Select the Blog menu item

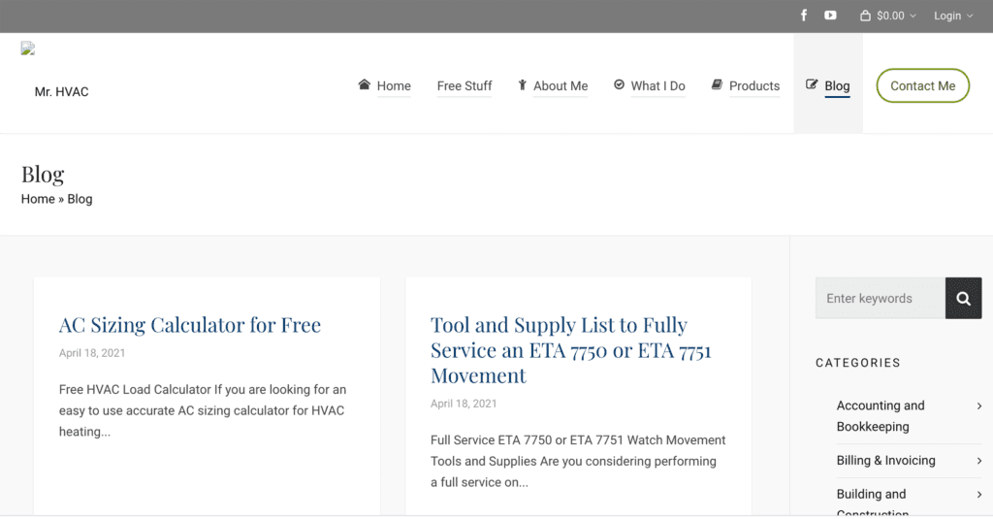[837, 86]
